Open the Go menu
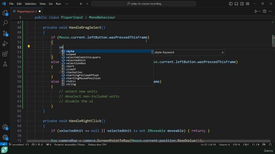The image size is (275, 154). click(51, 4)
